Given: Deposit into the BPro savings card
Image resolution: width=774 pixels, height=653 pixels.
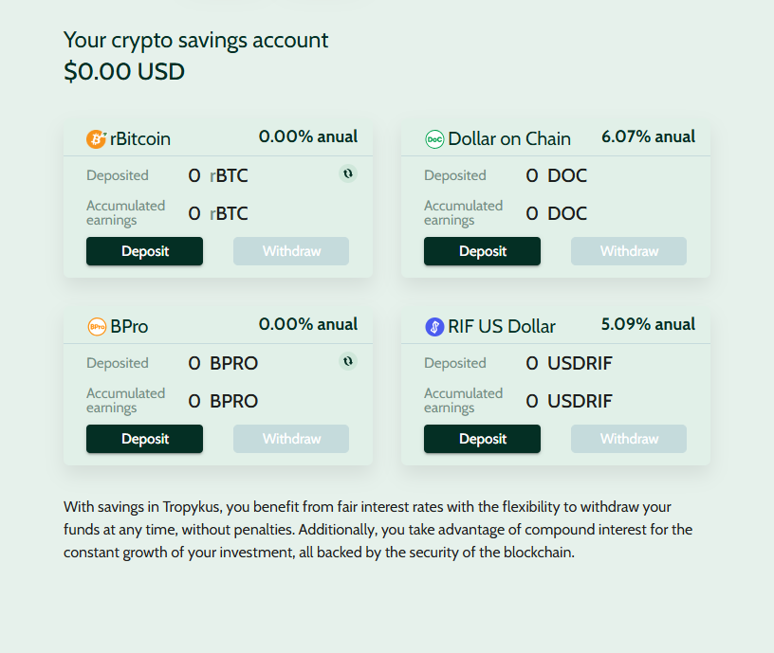Looking at the screenshot, I should [144, 439].
